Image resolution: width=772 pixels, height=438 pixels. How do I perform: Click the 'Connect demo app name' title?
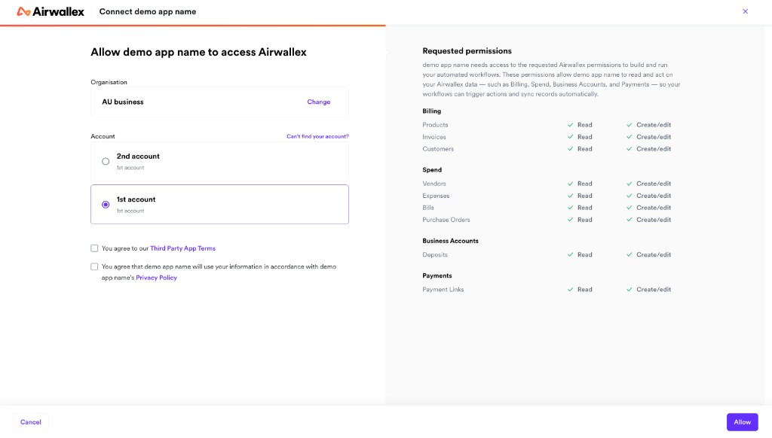[x=147, y=11]
